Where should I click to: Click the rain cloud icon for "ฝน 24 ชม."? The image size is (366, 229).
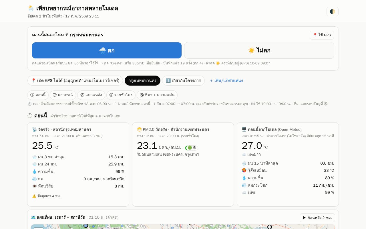click(x=34, y=164)
